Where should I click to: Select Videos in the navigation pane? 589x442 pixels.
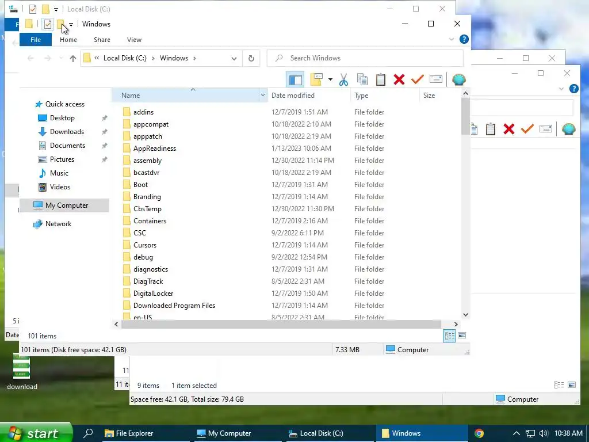click(x=60, y=187)
